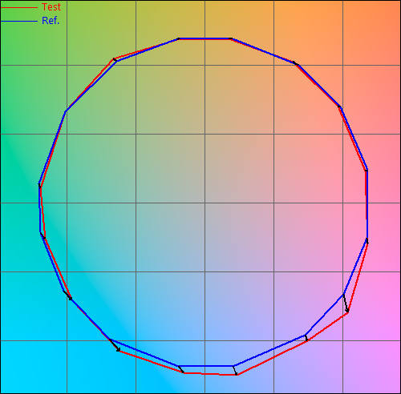Click the center grid intersection of the chart
The image size is (401, 394).
(205, 203)
